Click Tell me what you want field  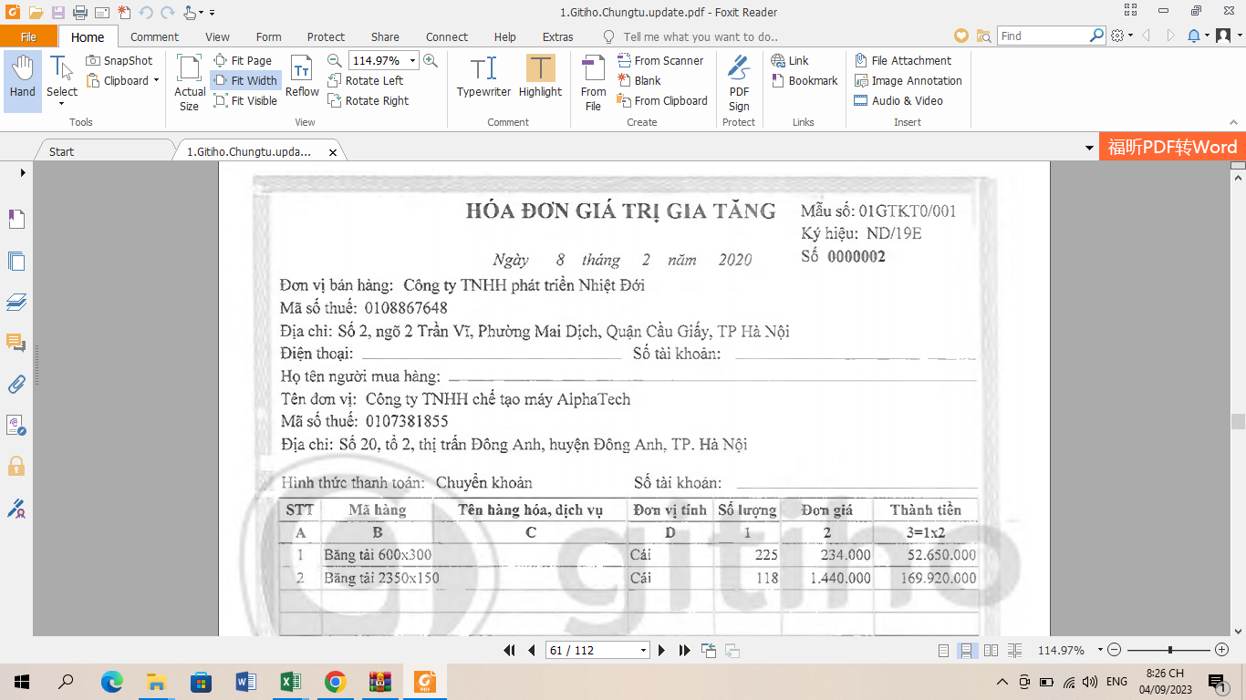701,36
